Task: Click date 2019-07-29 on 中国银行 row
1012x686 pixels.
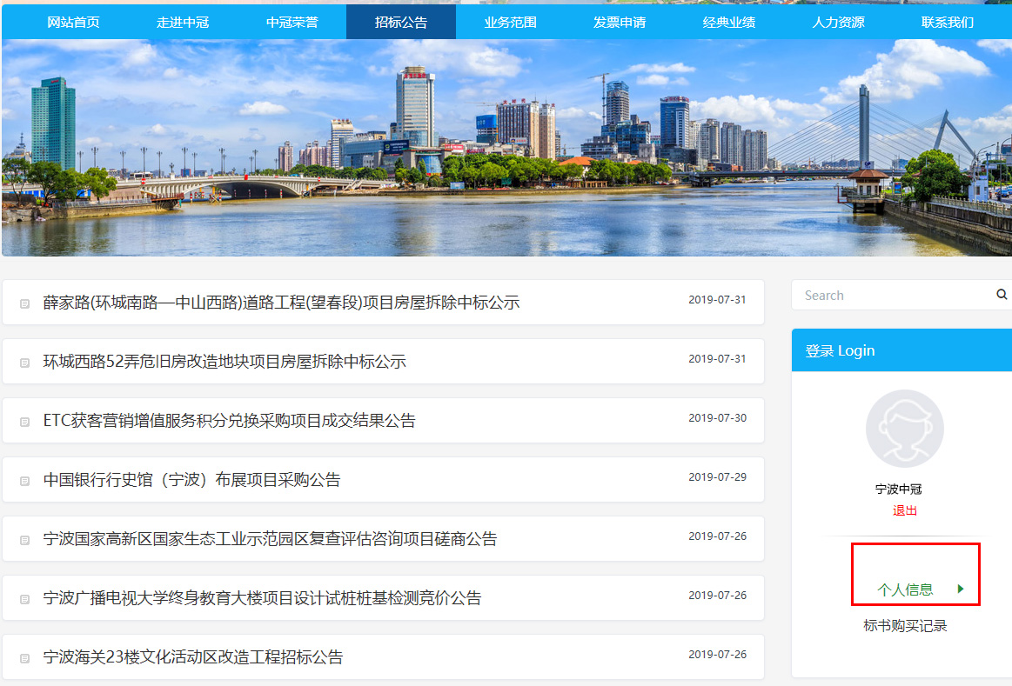Action: pos(717,477)
